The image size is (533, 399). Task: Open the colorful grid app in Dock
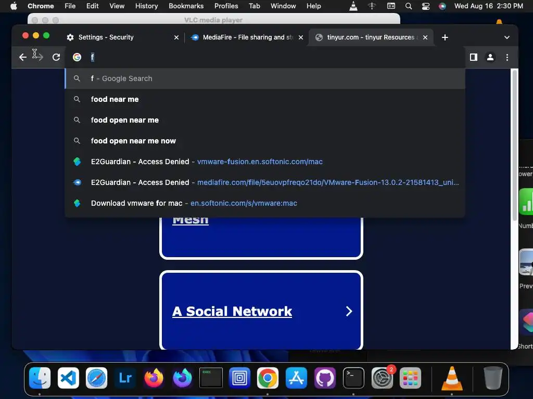click(x=410, y=378)
